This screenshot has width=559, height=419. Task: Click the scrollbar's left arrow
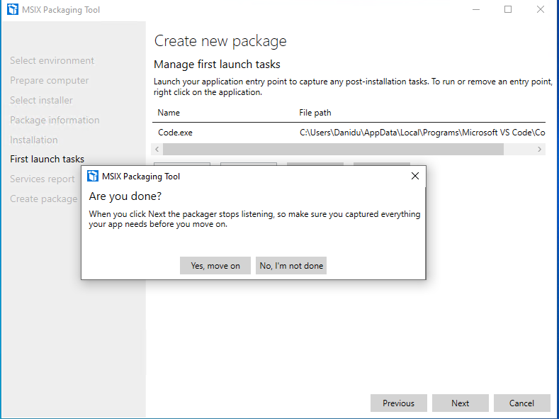click(x=157, y=149)
